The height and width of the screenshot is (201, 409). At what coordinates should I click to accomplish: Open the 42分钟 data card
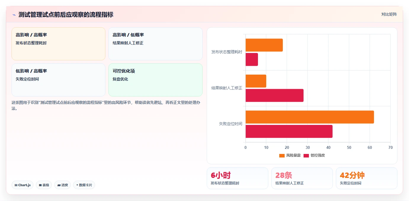coord(367,178)
